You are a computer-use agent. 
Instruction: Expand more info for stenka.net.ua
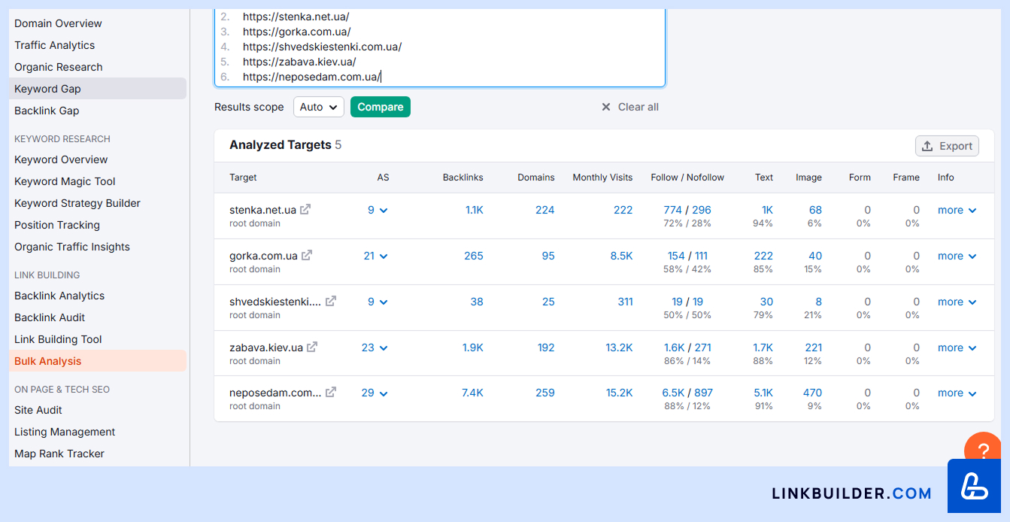957,211
